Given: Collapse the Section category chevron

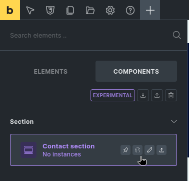Looking at the screenshot, I should click(174, 121).
